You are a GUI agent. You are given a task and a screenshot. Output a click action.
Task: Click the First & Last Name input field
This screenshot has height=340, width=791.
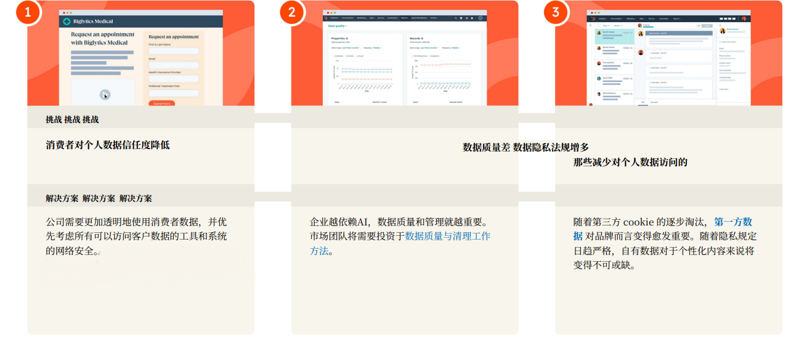[174, 51]
